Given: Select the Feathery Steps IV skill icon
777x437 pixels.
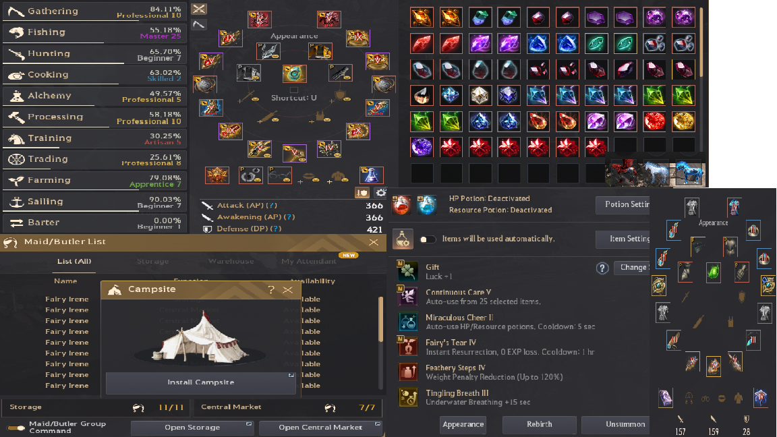Looking at the screenshot, I should point(408,372).
